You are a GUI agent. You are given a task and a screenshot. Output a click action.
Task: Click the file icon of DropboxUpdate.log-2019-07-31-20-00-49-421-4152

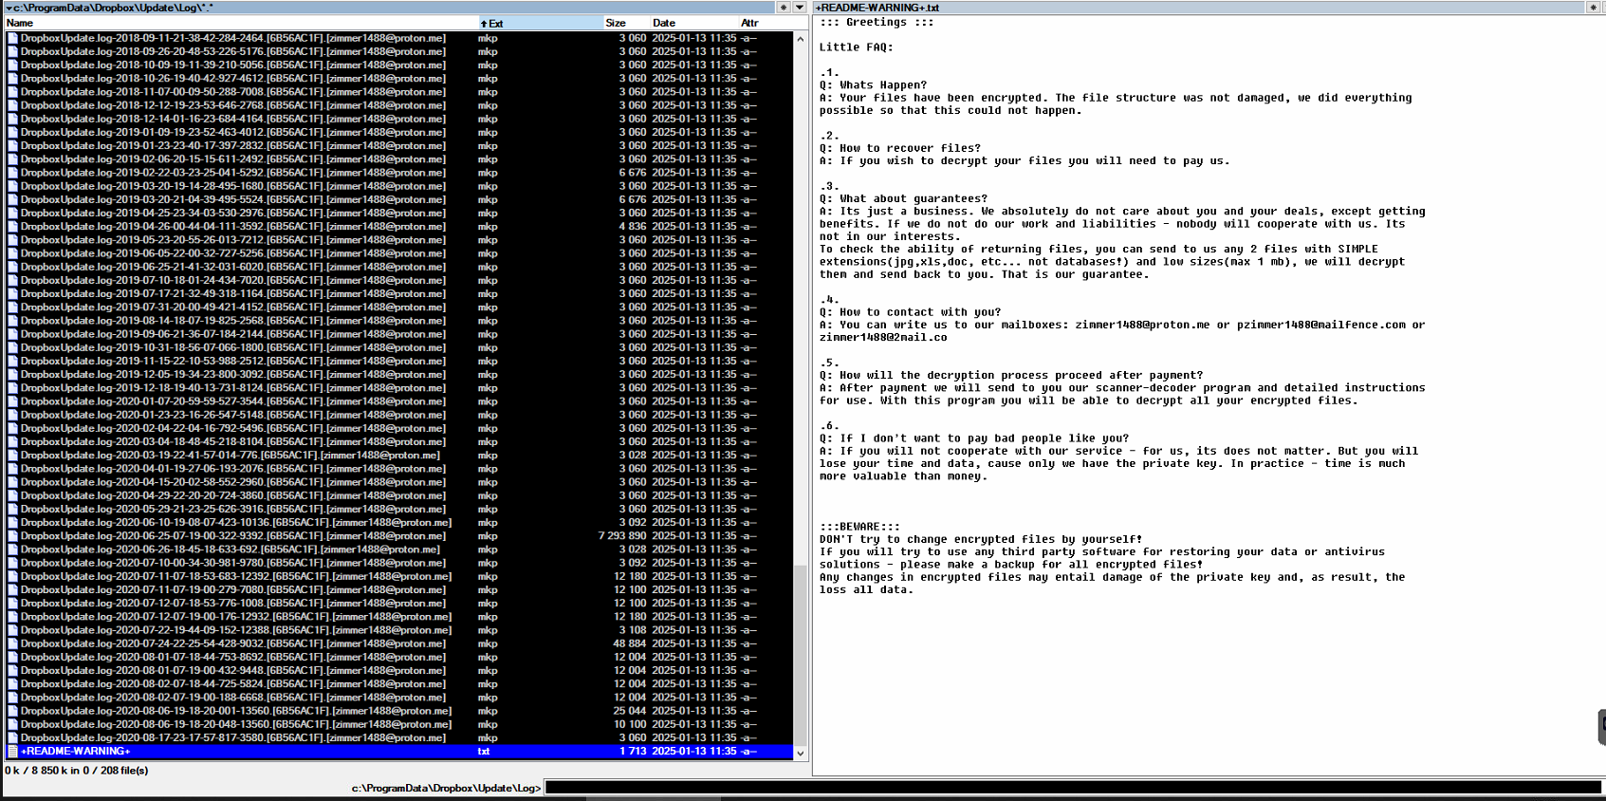point(12,307)
